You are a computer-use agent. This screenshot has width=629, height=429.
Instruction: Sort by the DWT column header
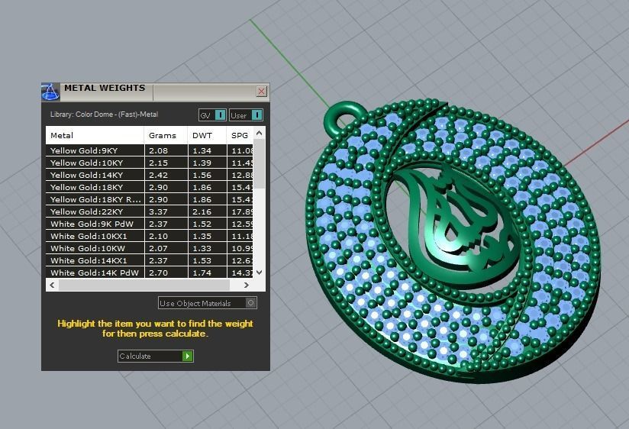point(207,135)
